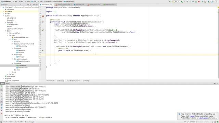The width and height of the screenshot is (219, 123).
Task: Select the Sync tab in build panel
Action: click(x=8, y=83)
